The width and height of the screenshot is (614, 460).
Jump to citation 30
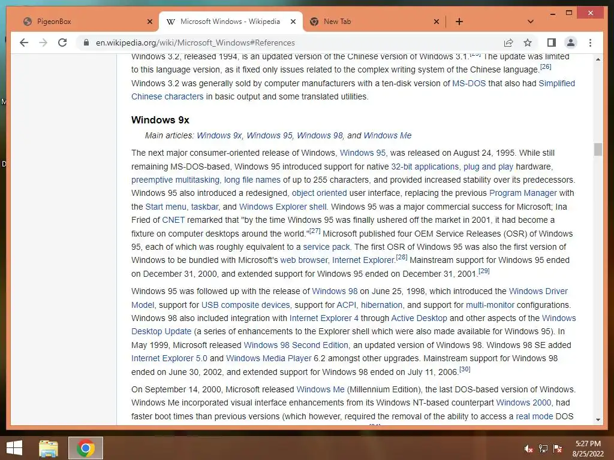(465, 369)
